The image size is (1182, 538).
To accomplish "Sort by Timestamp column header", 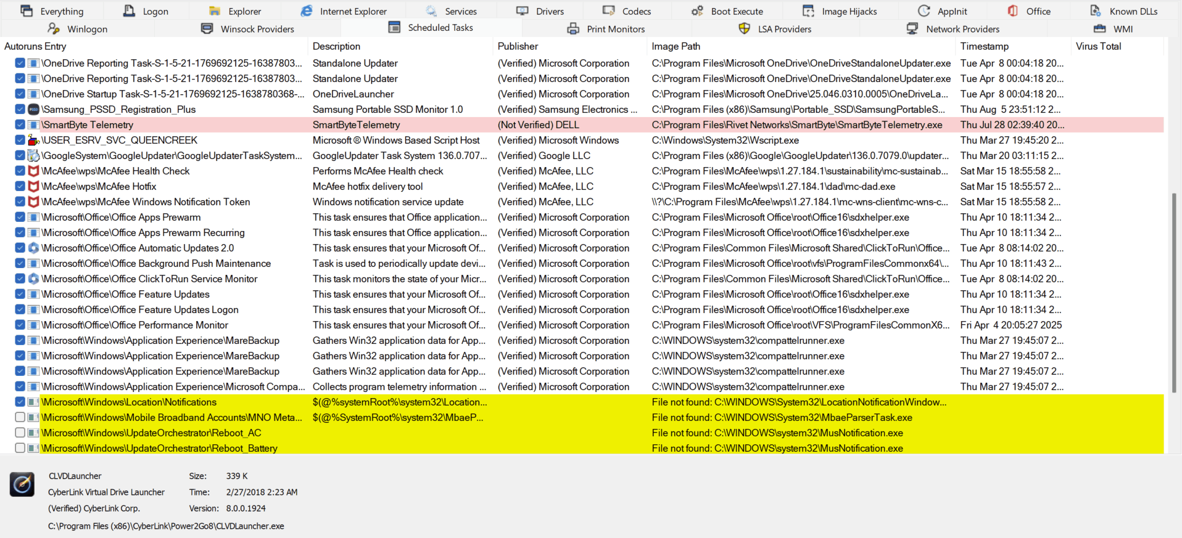I will (x=1013, y=46).
